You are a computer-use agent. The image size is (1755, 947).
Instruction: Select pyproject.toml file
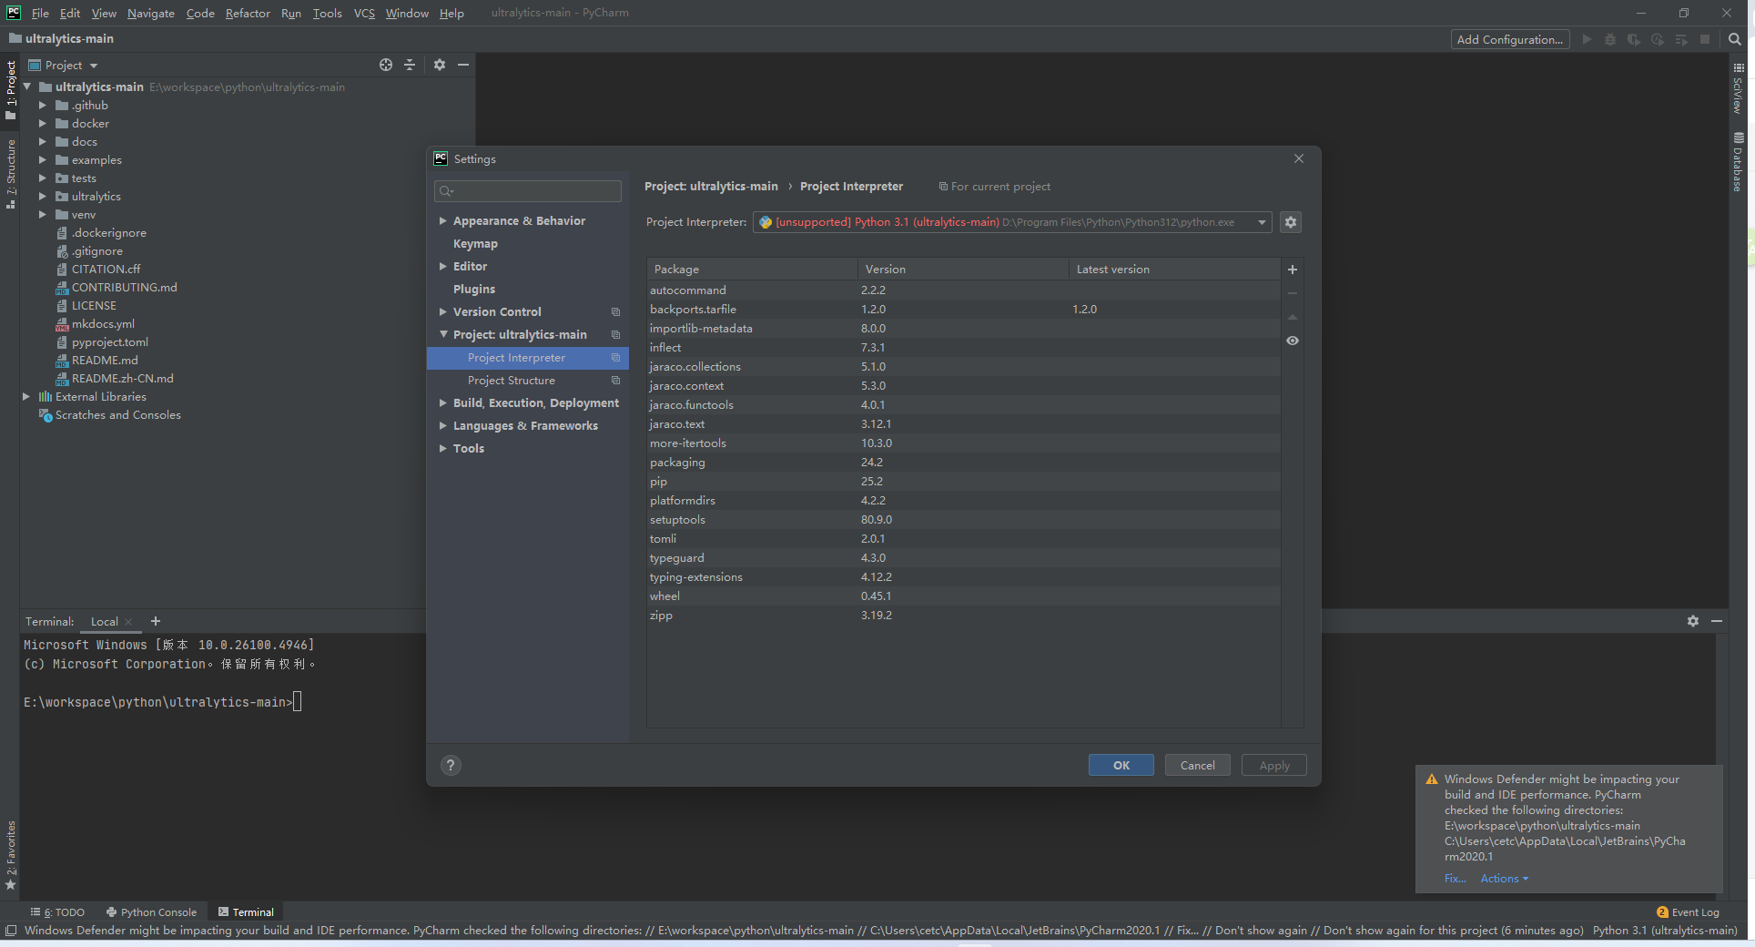point(109,342)
